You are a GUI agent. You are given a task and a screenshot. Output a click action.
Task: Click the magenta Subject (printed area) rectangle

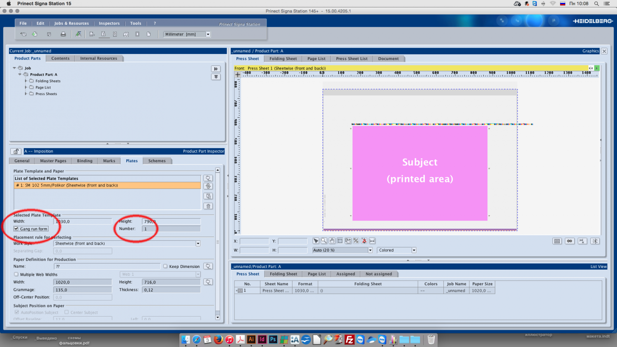click(x=420, y=173)
